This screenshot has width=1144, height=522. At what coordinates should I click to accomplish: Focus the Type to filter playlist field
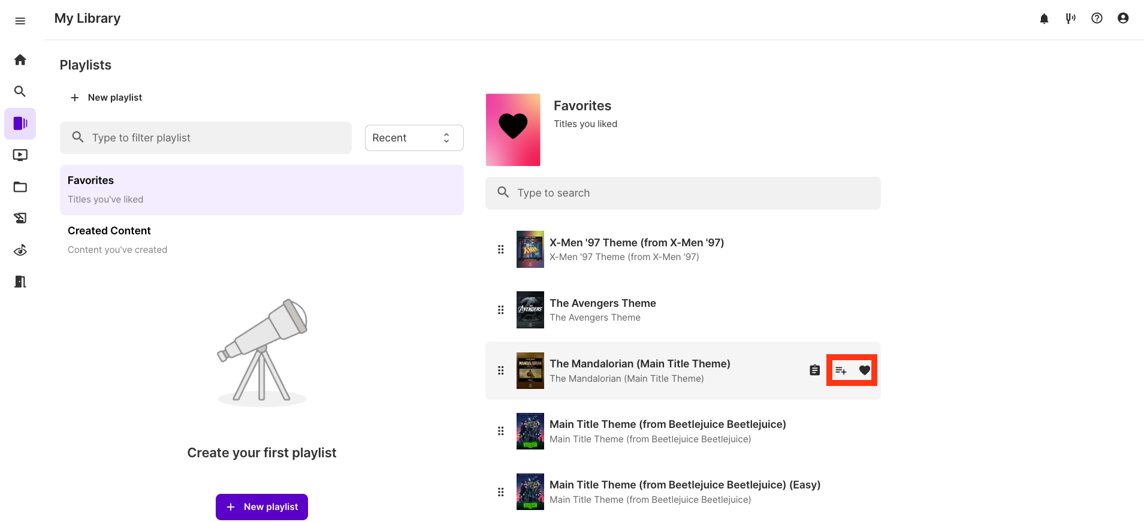(x=206, y=138)
